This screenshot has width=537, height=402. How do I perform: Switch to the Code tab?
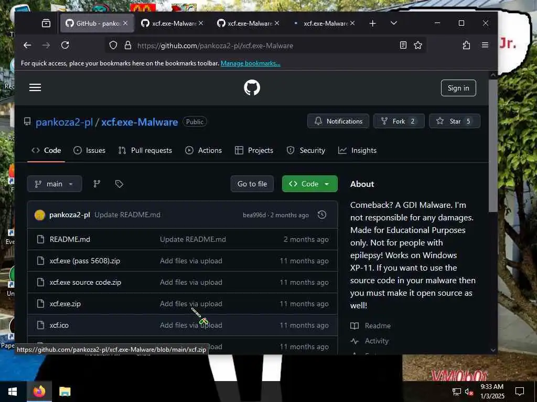[46, 150]
